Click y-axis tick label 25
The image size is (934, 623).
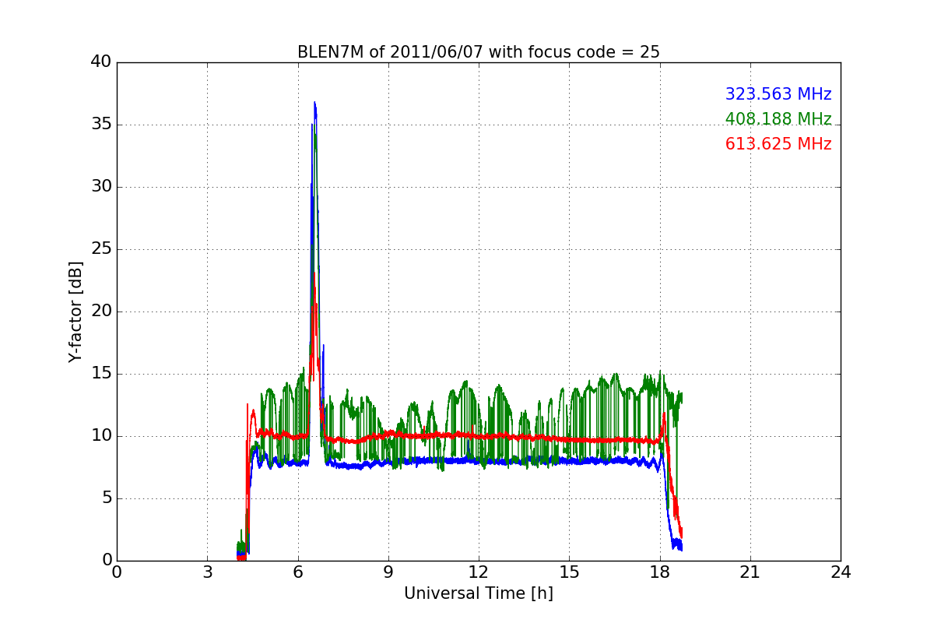[x=101, y=249]
